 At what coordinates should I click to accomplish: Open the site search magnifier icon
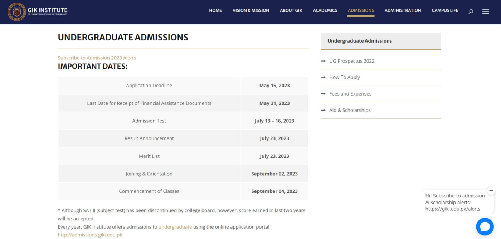[x=471, y=11]
